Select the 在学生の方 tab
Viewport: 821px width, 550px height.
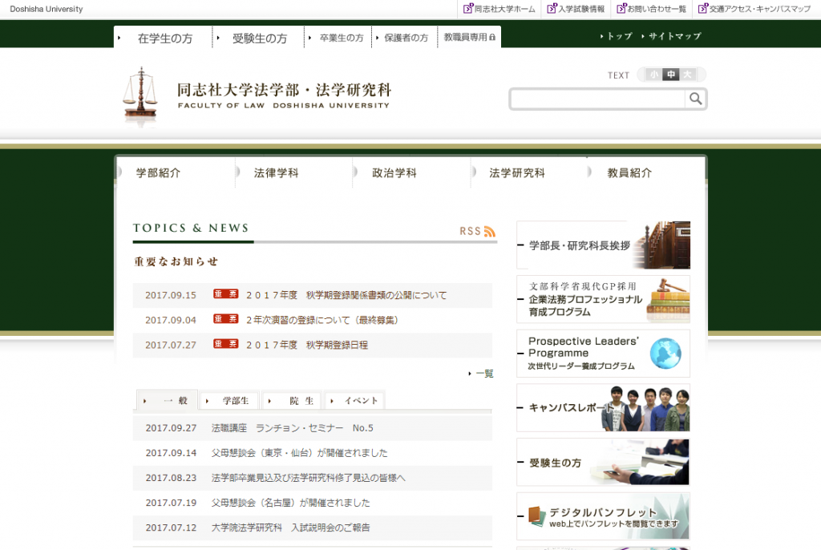(163, 38)
